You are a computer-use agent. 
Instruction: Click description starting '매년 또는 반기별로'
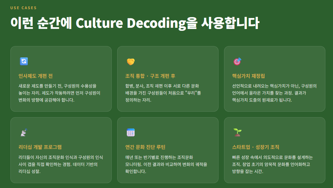(x=166, y=164)
